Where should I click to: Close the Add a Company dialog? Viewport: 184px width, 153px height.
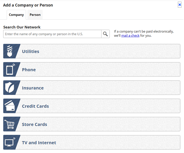click(x=180, y=5)
